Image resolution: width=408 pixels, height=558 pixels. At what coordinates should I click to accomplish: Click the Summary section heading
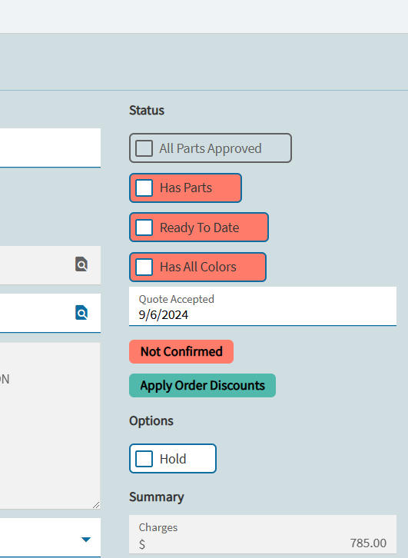[x=157, y=497]
